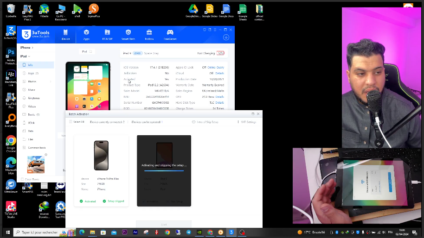Viewport: 424px width, 238px height.
Task: Expand the Photos sidebar chevron
Action: point(51,81)
